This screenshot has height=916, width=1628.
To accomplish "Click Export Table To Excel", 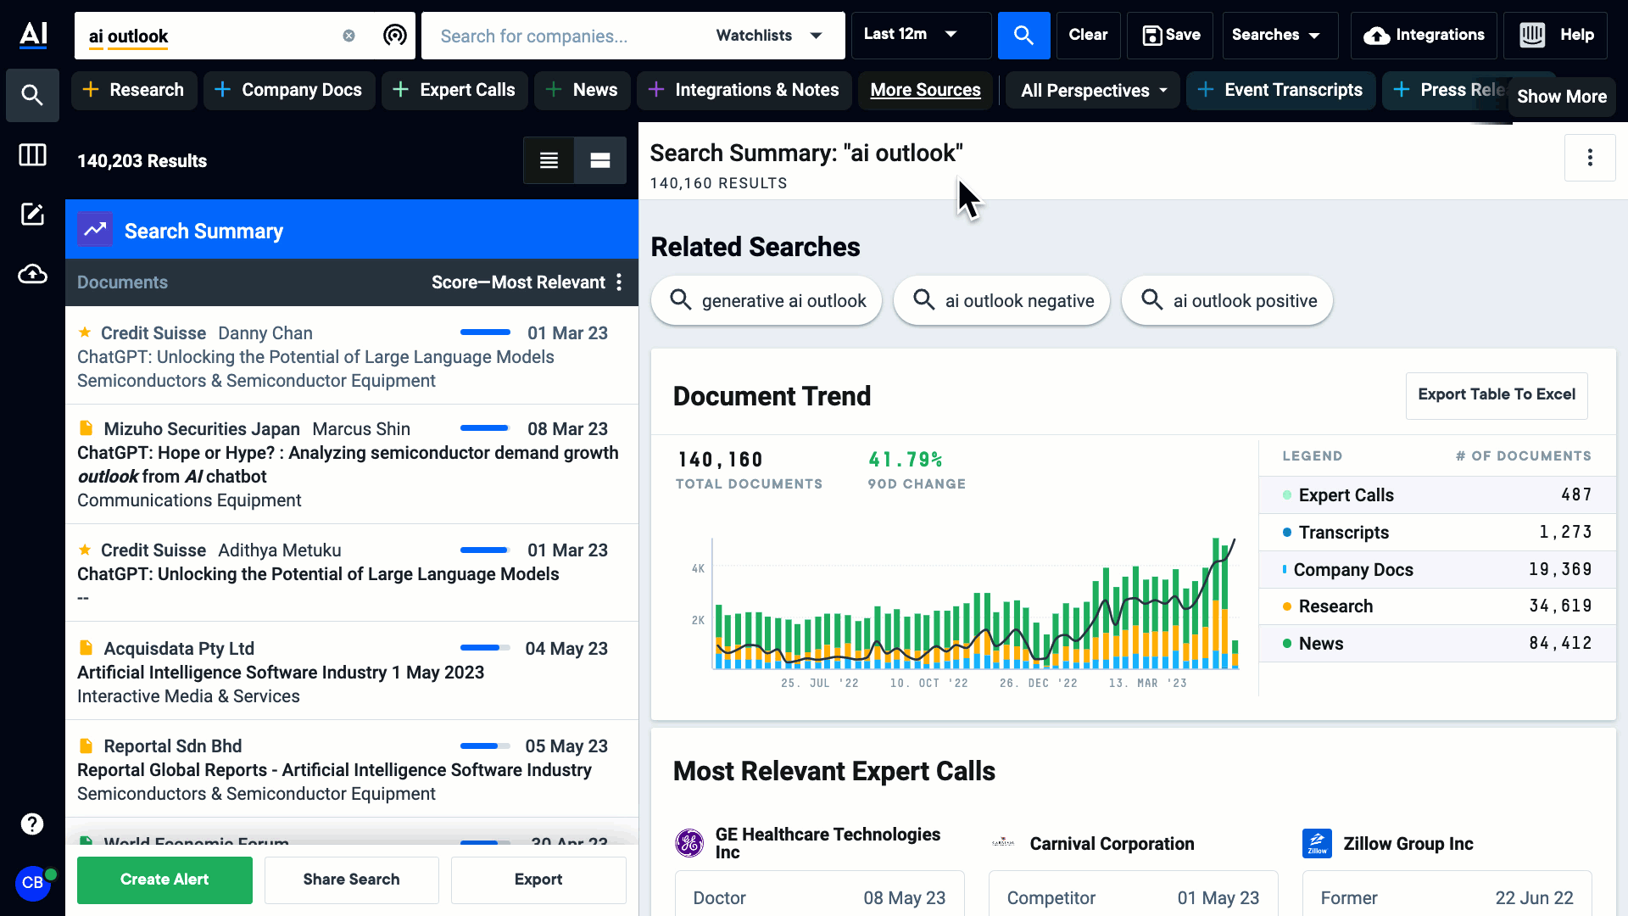I will [x=1497, y=394].
